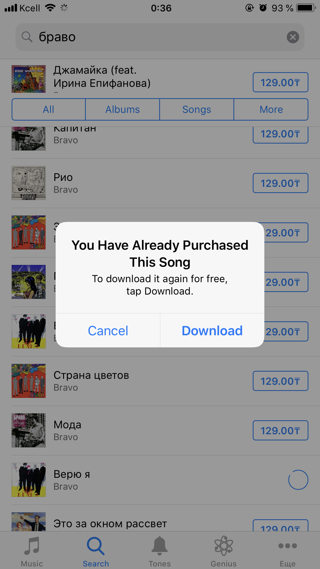The width and height of the screenshot is (320, 569).
Task: Buy Рио with its 129.00₸ price button
Action: [x=281, y=183]
